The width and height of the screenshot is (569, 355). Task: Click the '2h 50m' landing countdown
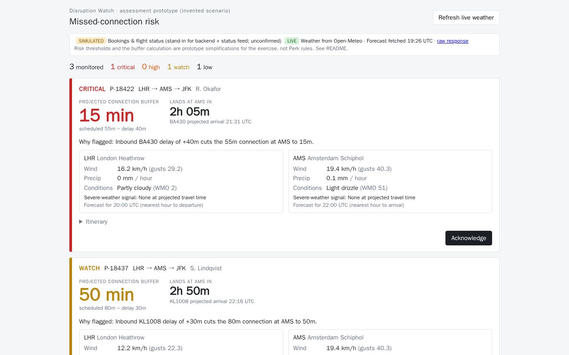click(x=190, y=291)
